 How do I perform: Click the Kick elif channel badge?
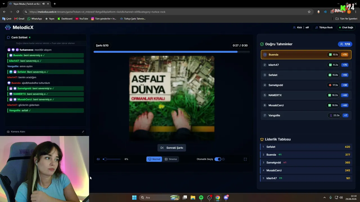click(301, 27)
